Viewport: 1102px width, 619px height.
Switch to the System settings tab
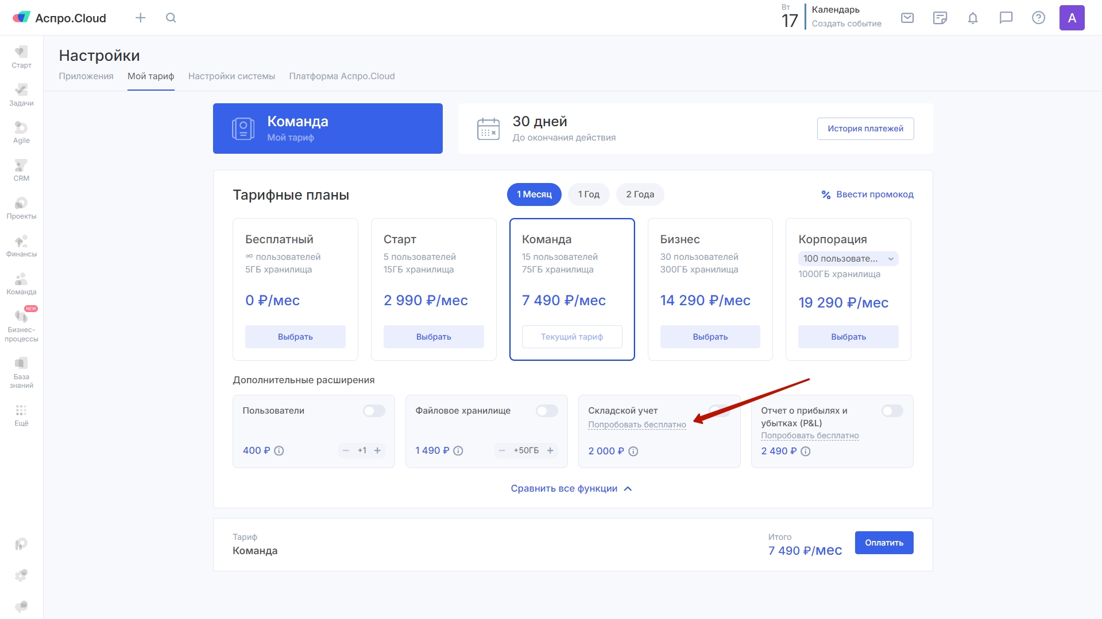point(231,76)
